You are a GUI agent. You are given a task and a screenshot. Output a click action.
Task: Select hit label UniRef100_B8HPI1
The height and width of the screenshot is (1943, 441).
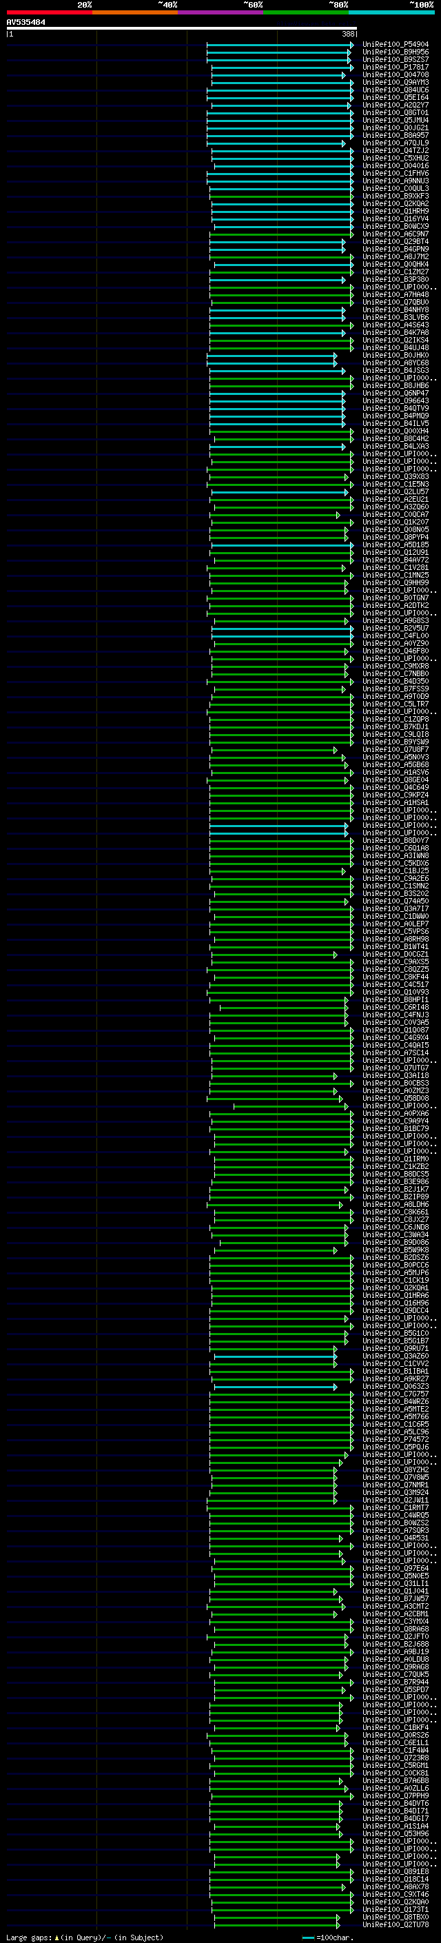point(395,1000)
